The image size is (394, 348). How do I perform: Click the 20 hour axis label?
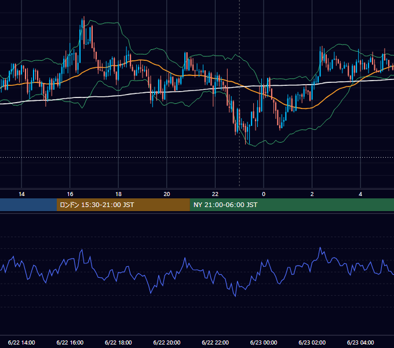(x=167, y=194)
